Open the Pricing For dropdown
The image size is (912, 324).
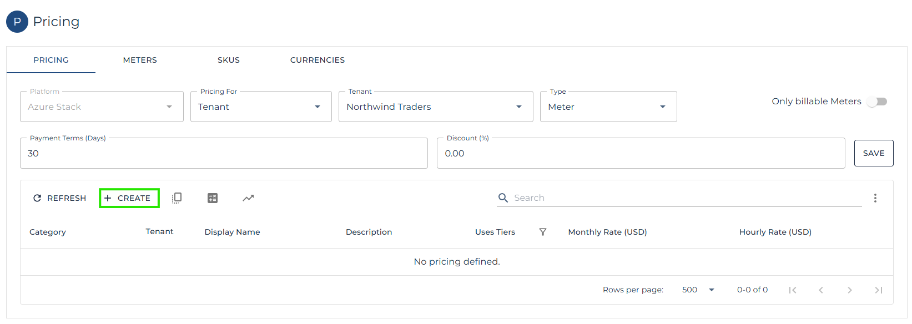click(x=261, y=107)
